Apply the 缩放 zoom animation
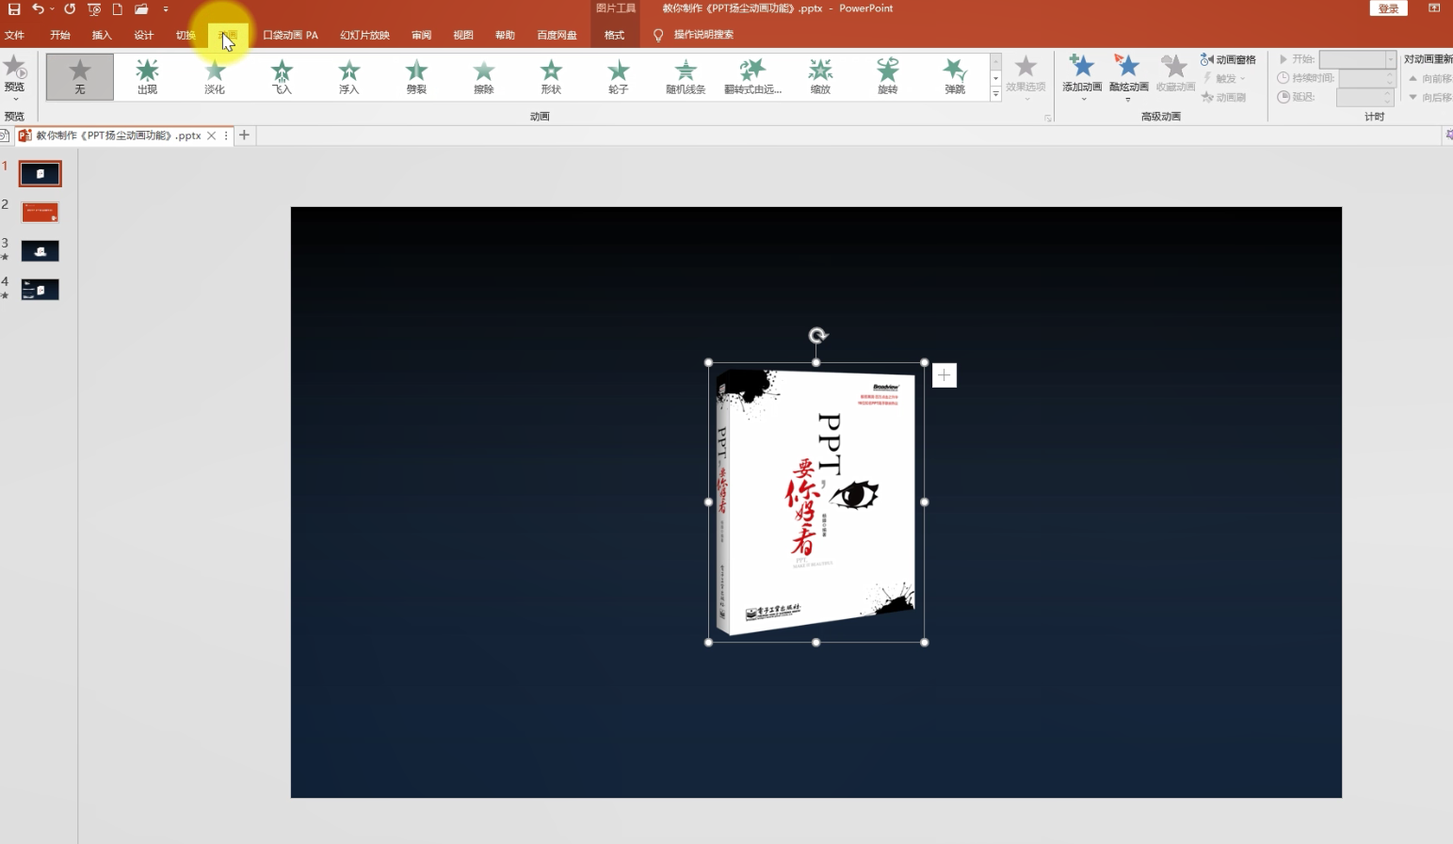The height and width of the screenshot is (844, 1453). (820, 76)
